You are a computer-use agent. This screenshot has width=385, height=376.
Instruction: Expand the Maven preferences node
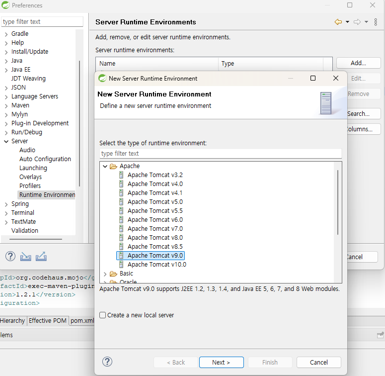click(x=6, y=105)
